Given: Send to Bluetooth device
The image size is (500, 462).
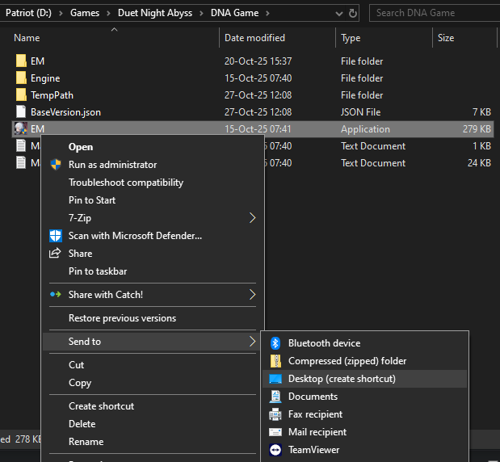Looking at the screenshot, I should click(x=324, y=343).
